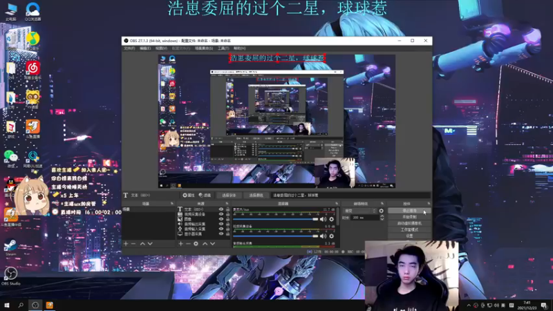
Task: Adjust the 视频采集设备 volume slider
Action: (275, 236)
